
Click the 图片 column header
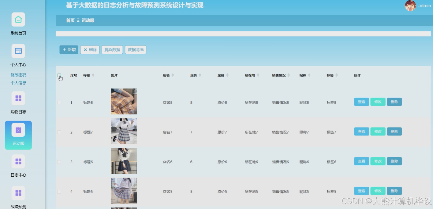click(x=114, y=75)
